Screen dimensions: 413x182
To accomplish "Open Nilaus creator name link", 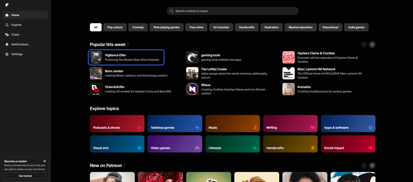I will coord(206,85).
